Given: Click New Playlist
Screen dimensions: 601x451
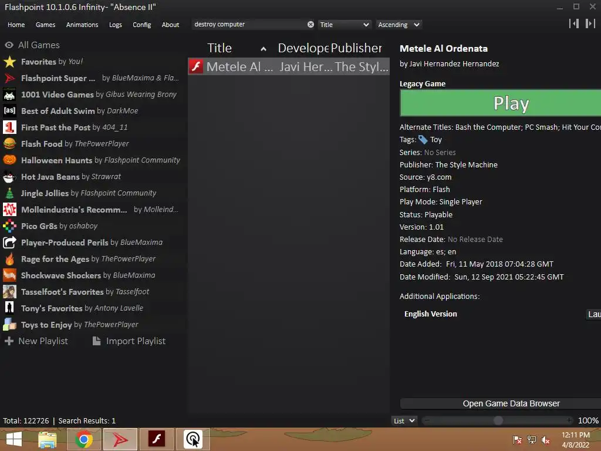Looking at the screenshot, I should (36, 341).
